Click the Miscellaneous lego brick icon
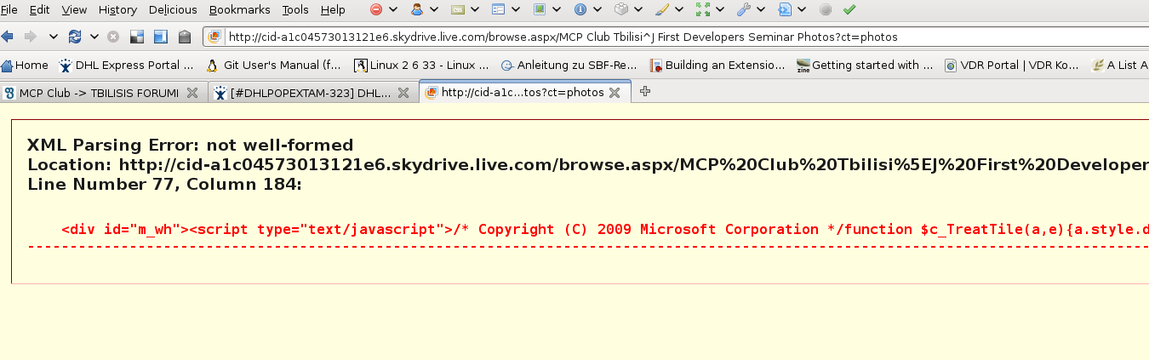This screenshot has width=1149, height=360. 621,10
